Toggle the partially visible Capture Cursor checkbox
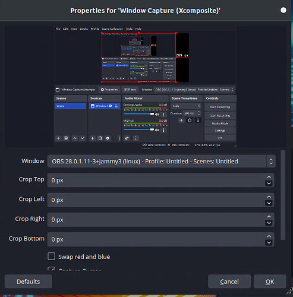Screen dimensions: 293x297 pos(52,268)
